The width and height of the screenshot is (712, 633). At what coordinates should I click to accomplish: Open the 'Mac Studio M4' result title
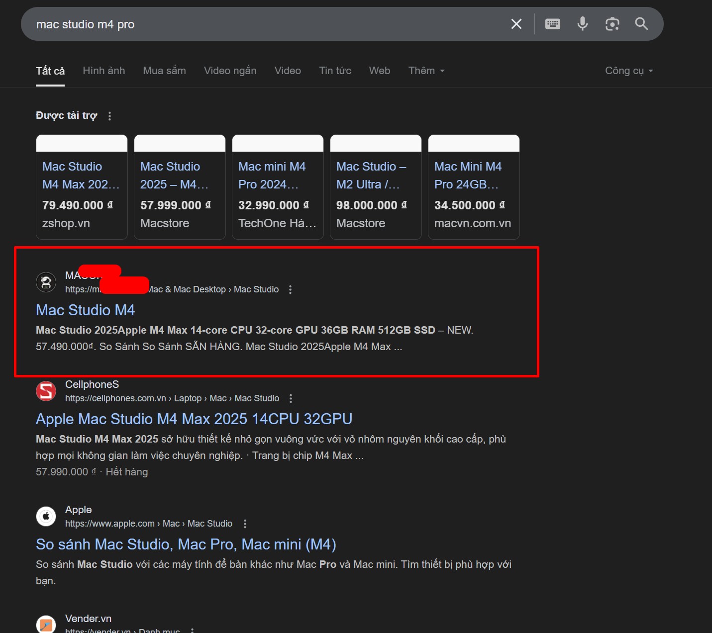click(86, 310)
